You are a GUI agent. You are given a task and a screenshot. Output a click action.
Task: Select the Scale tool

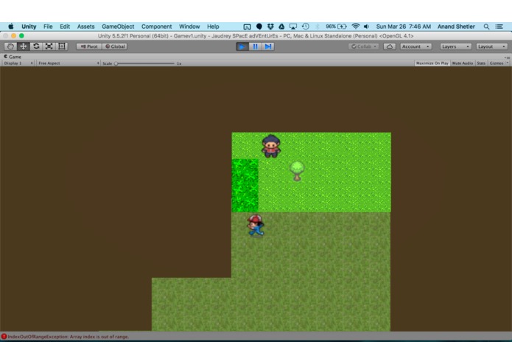coord(49,46)
